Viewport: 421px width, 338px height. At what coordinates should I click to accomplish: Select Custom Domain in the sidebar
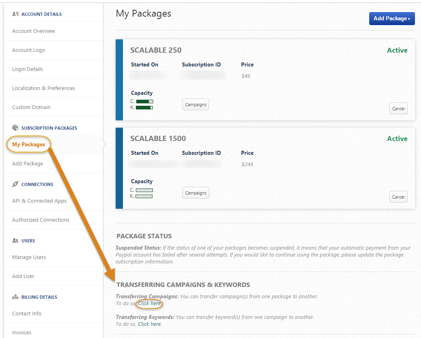31,107
